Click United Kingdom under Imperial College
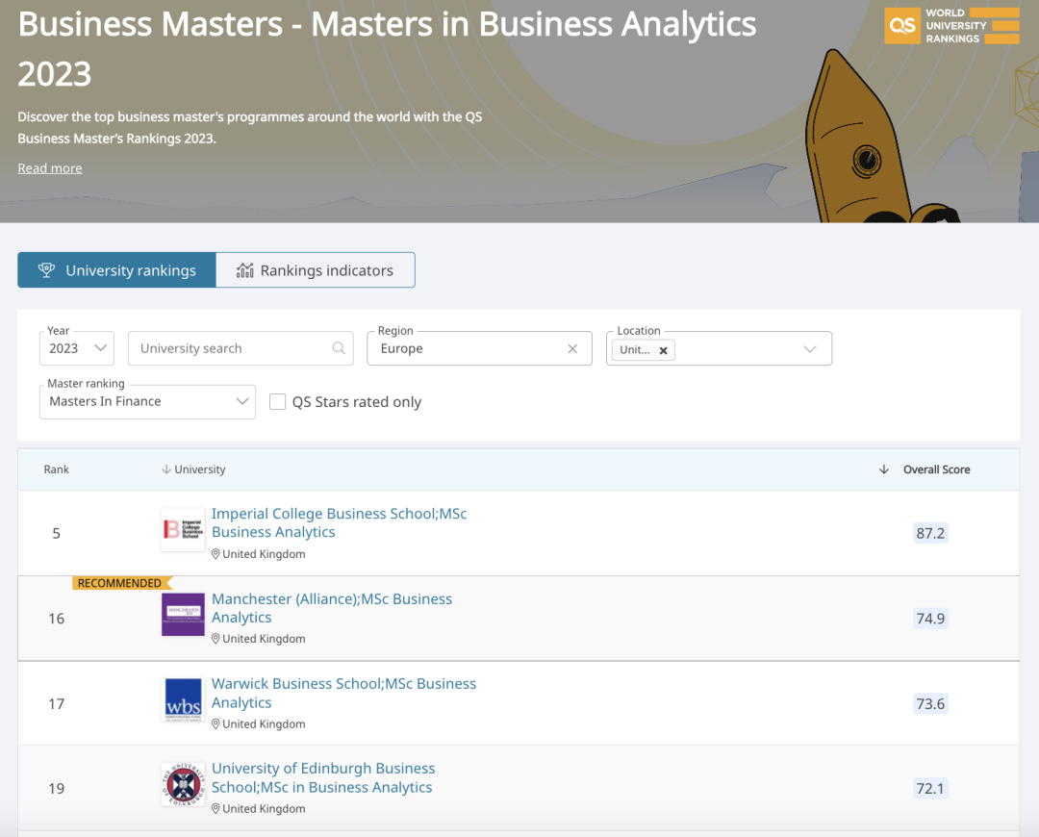Screen dimensions: 1039x837 pyautogui.click(x=264, y=554)
